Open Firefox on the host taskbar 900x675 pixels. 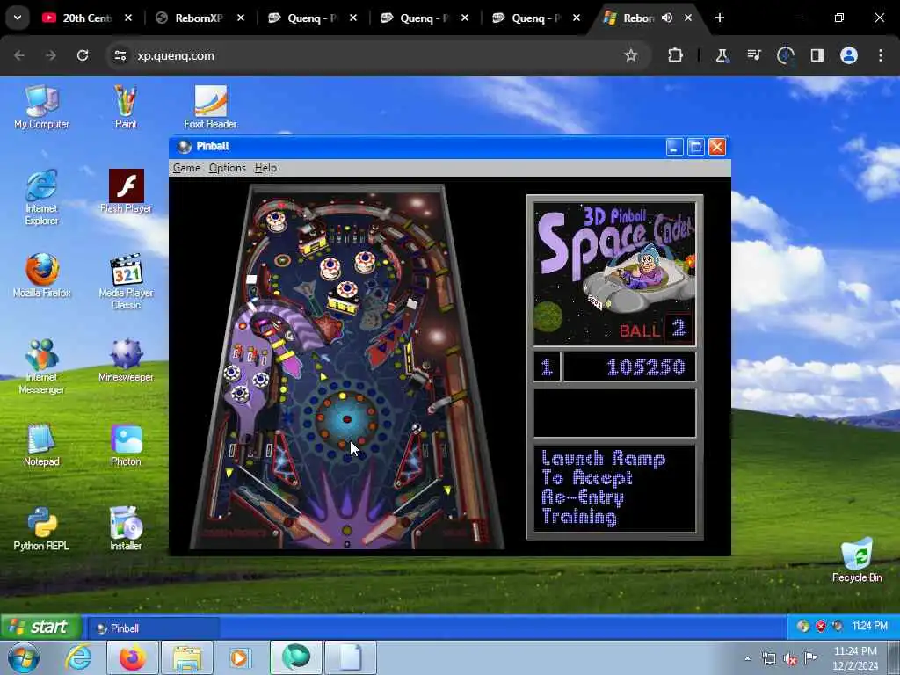click(x=132, y=657)
